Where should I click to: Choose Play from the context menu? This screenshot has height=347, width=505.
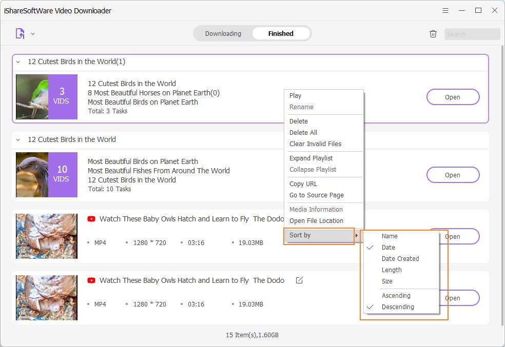click(x=324, y=96)
